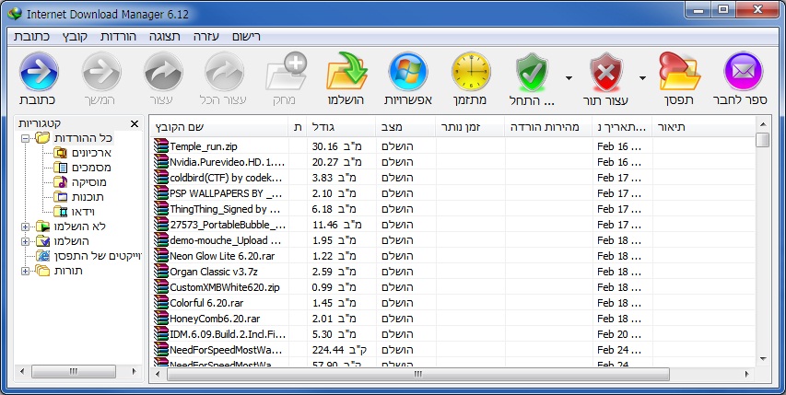This screenshot has width=786, height=395.
Task: Select תוכנות category in tree
Action: tap(88, 197)
